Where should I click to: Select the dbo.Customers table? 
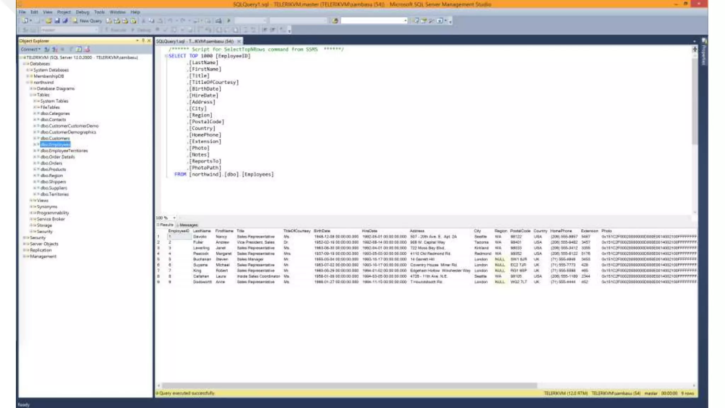pos(55,138)
